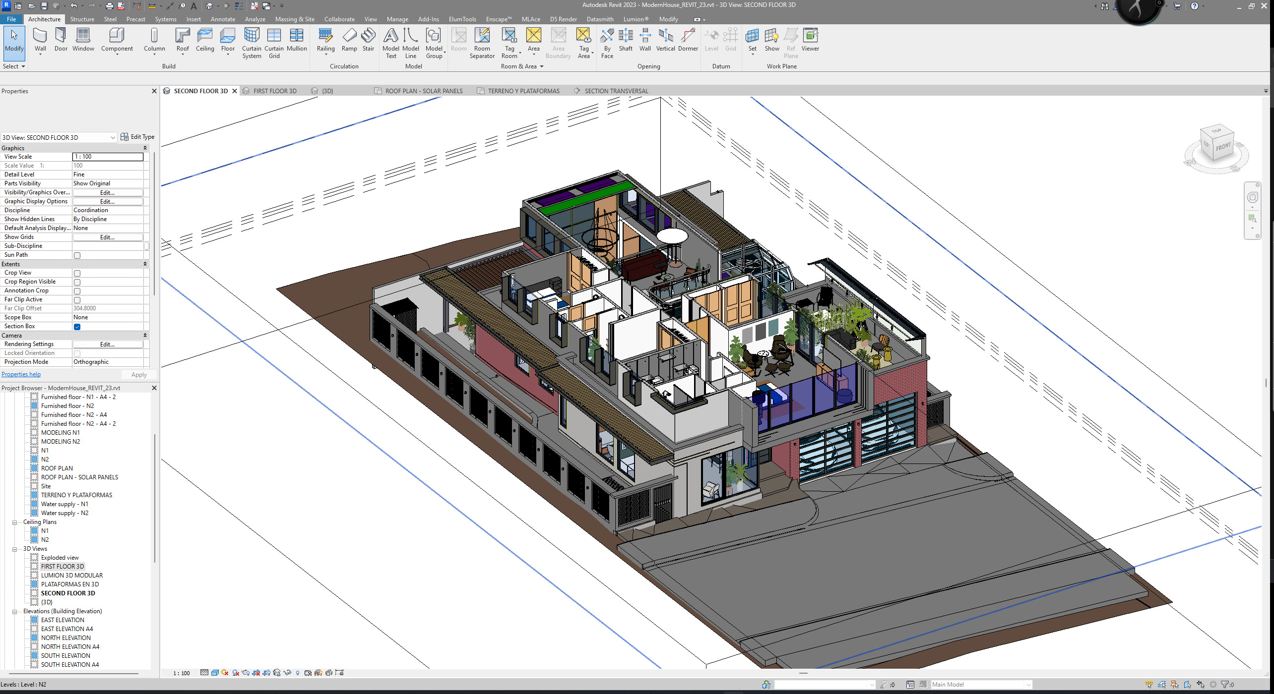The width and height of the screenshot is (1274, 694).
Task: Switch to FIRST FLOOR 3D view tab
Action: click(x=274, y=91)
